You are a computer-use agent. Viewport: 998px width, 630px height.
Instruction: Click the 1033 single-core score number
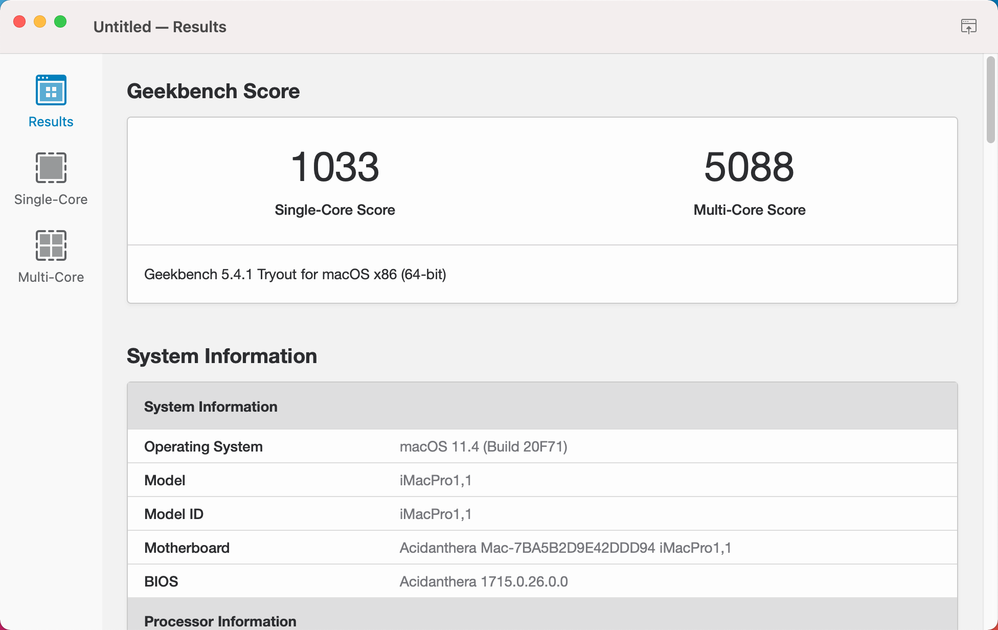(335, 167)
